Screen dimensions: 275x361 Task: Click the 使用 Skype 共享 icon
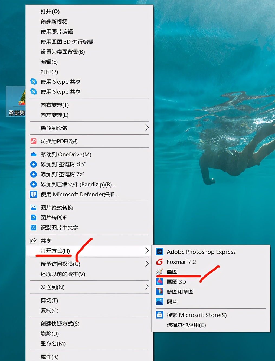coord(33,81)
